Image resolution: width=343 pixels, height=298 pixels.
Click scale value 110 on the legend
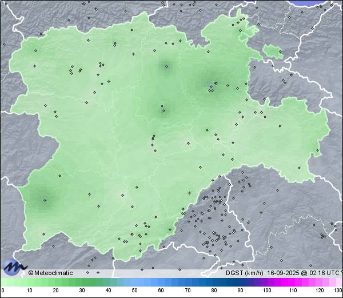293,291
